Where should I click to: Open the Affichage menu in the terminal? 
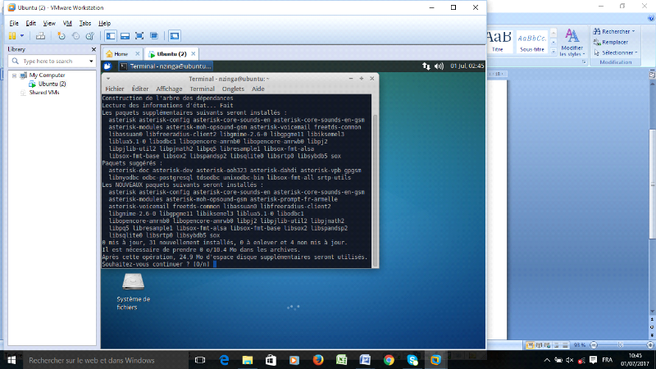click(169, 89)
